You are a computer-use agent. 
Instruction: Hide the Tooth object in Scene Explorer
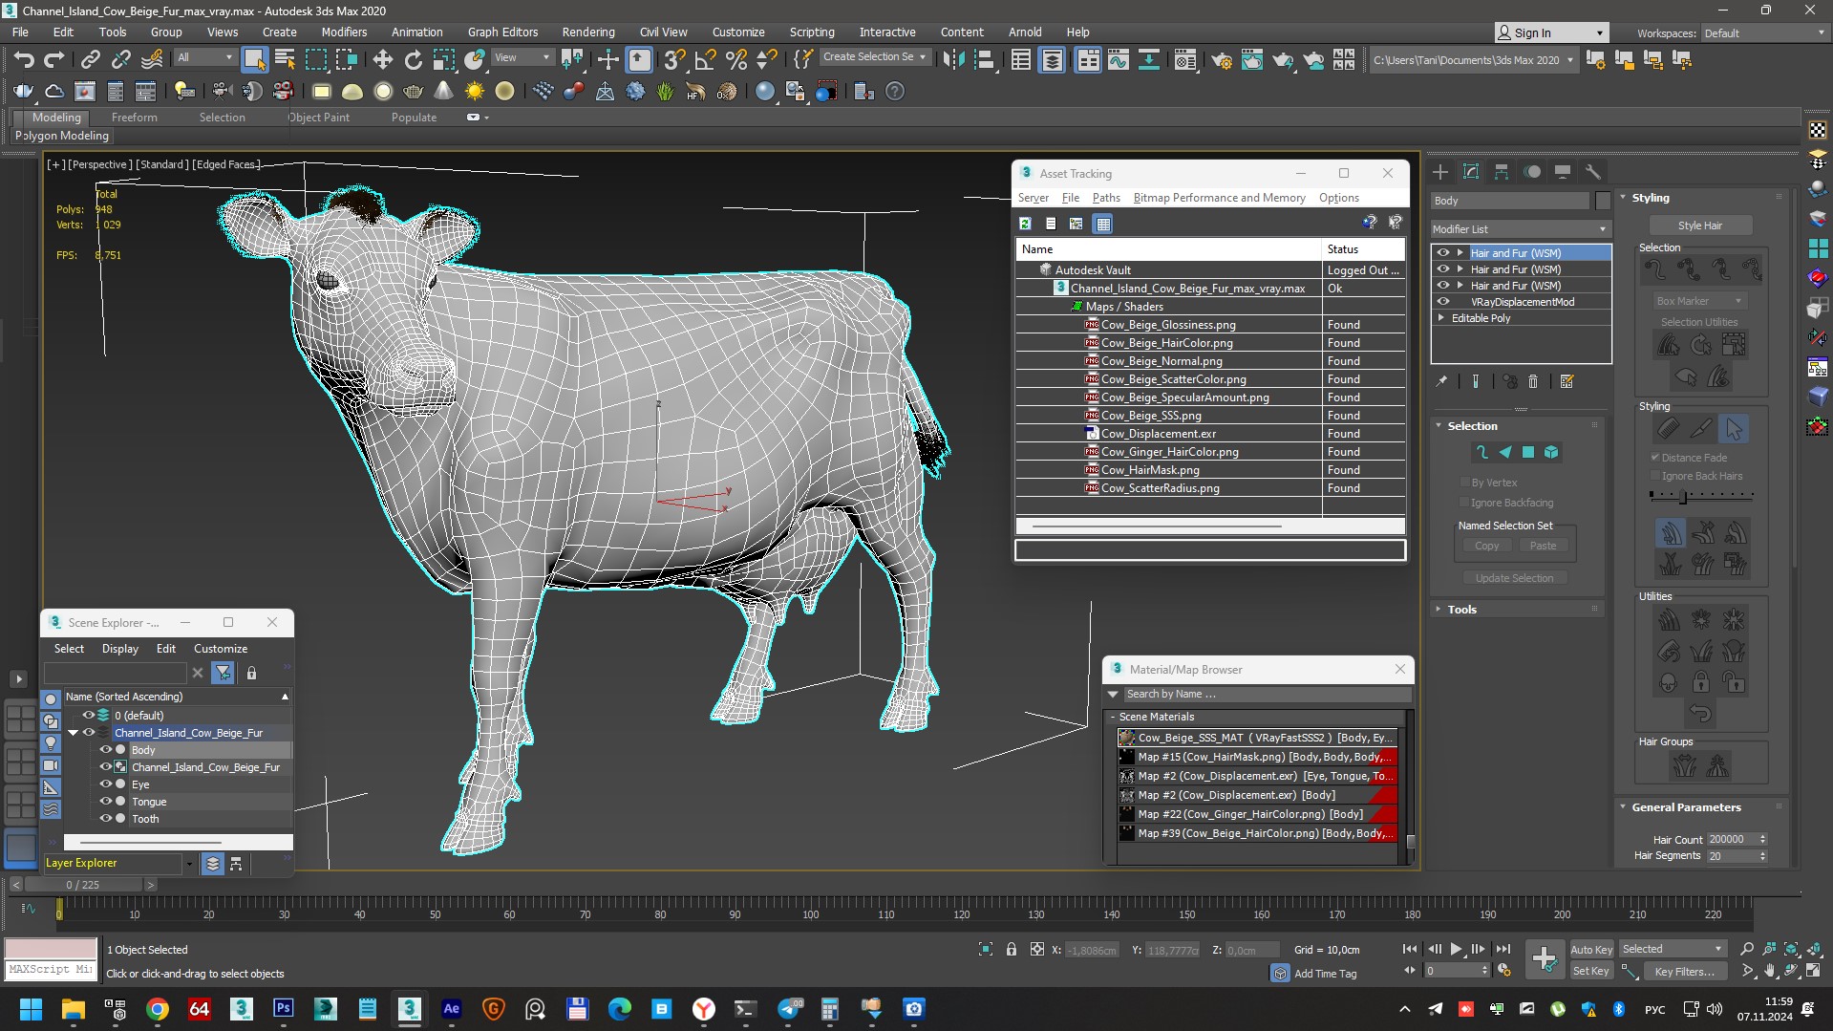[106, 819]
